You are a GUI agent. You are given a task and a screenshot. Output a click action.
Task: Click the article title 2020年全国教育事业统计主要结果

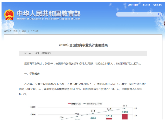coord(83,45)
